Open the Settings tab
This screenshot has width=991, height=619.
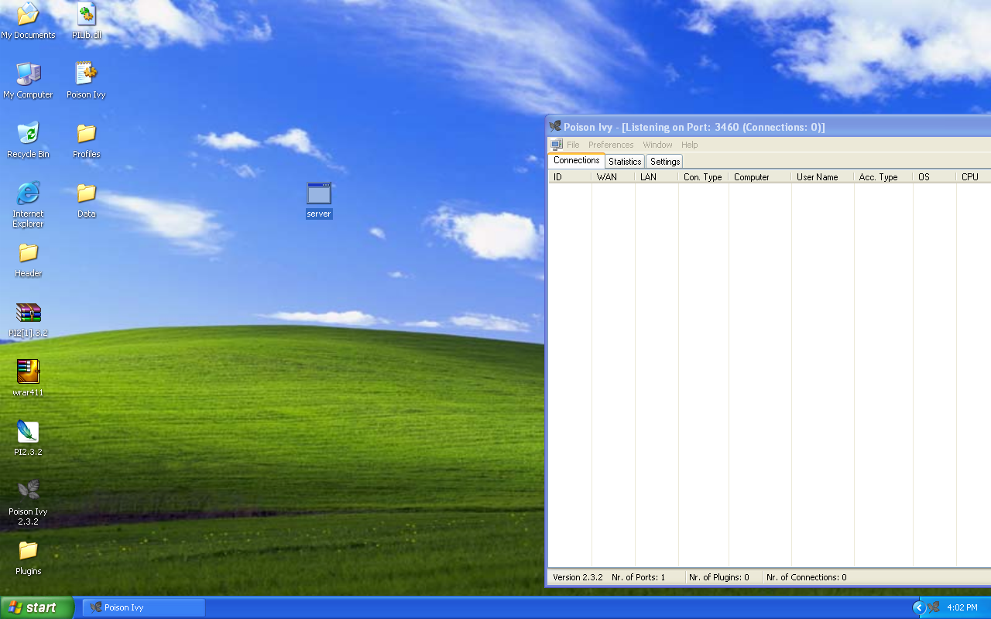[x=664, y=161]
